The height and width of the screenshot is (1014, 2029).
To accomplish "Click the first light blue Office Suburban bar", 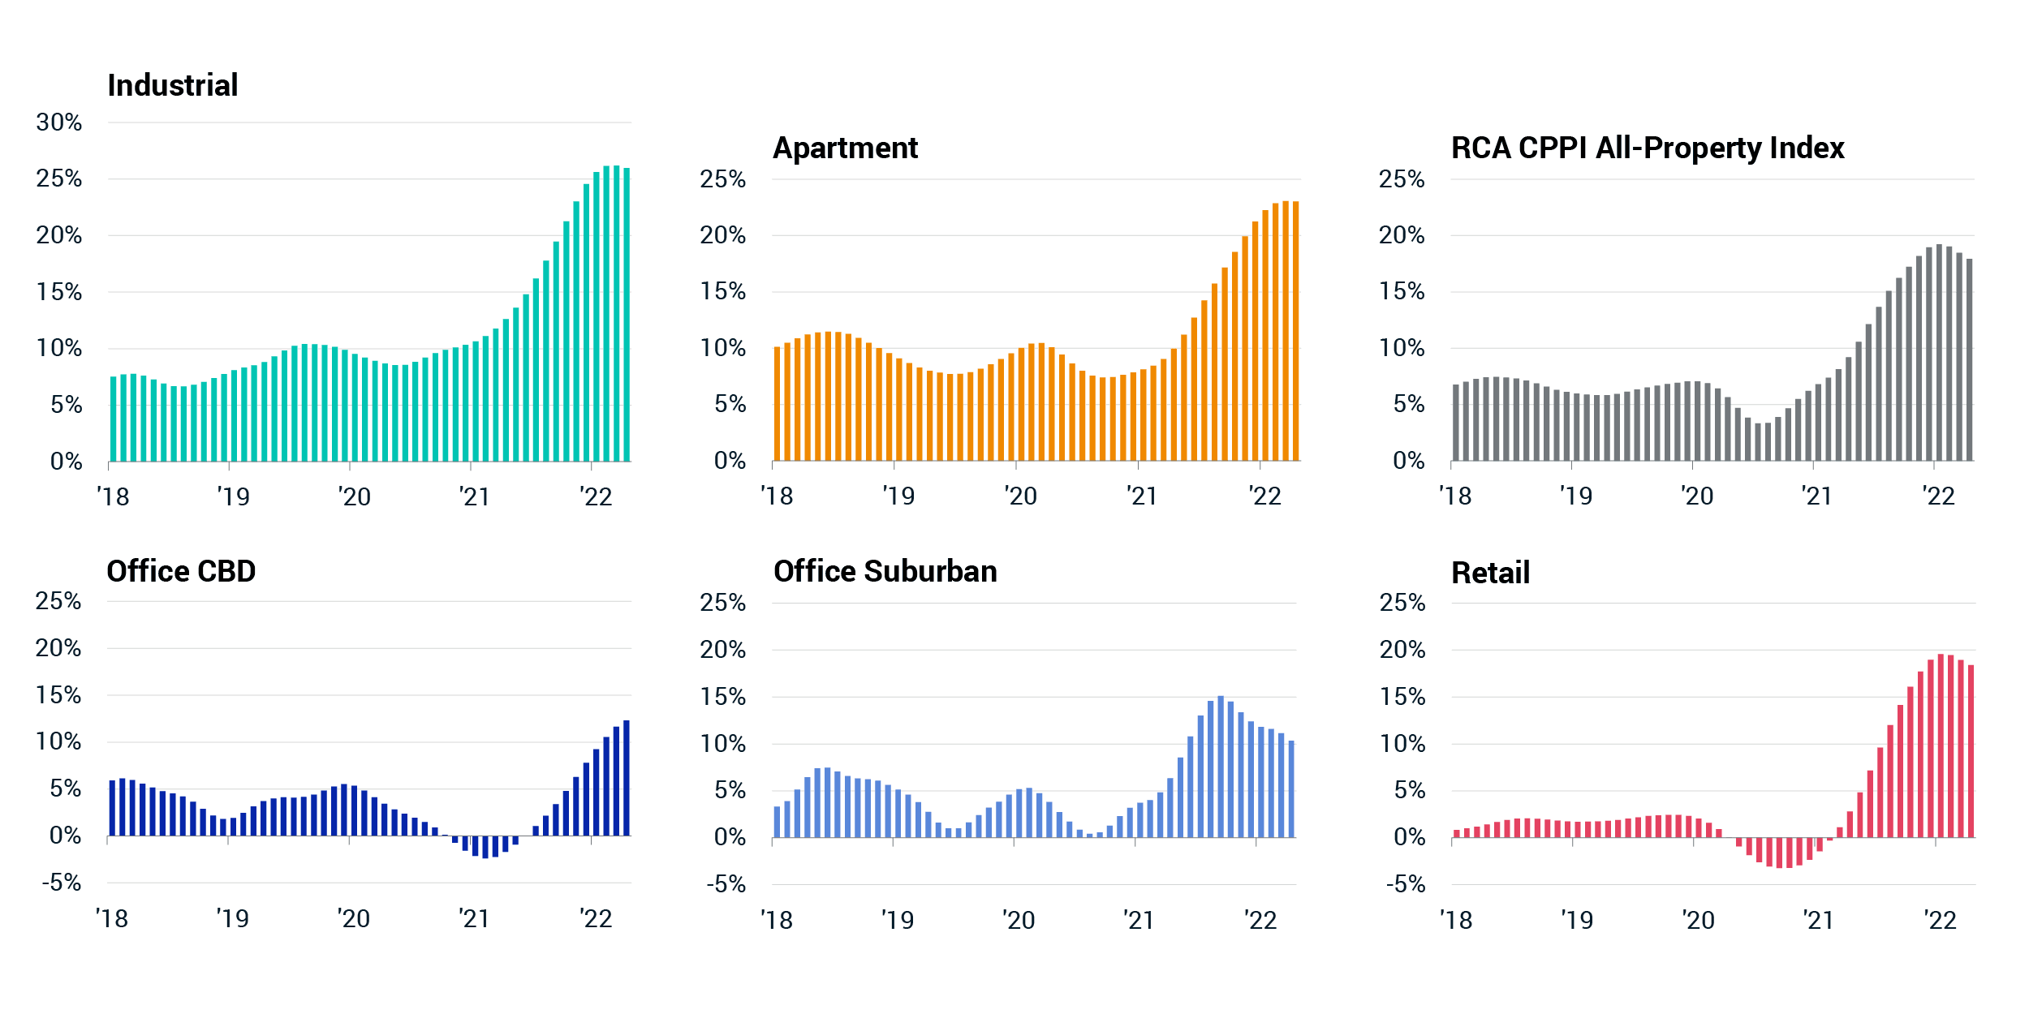I will (x=777, y=821).
